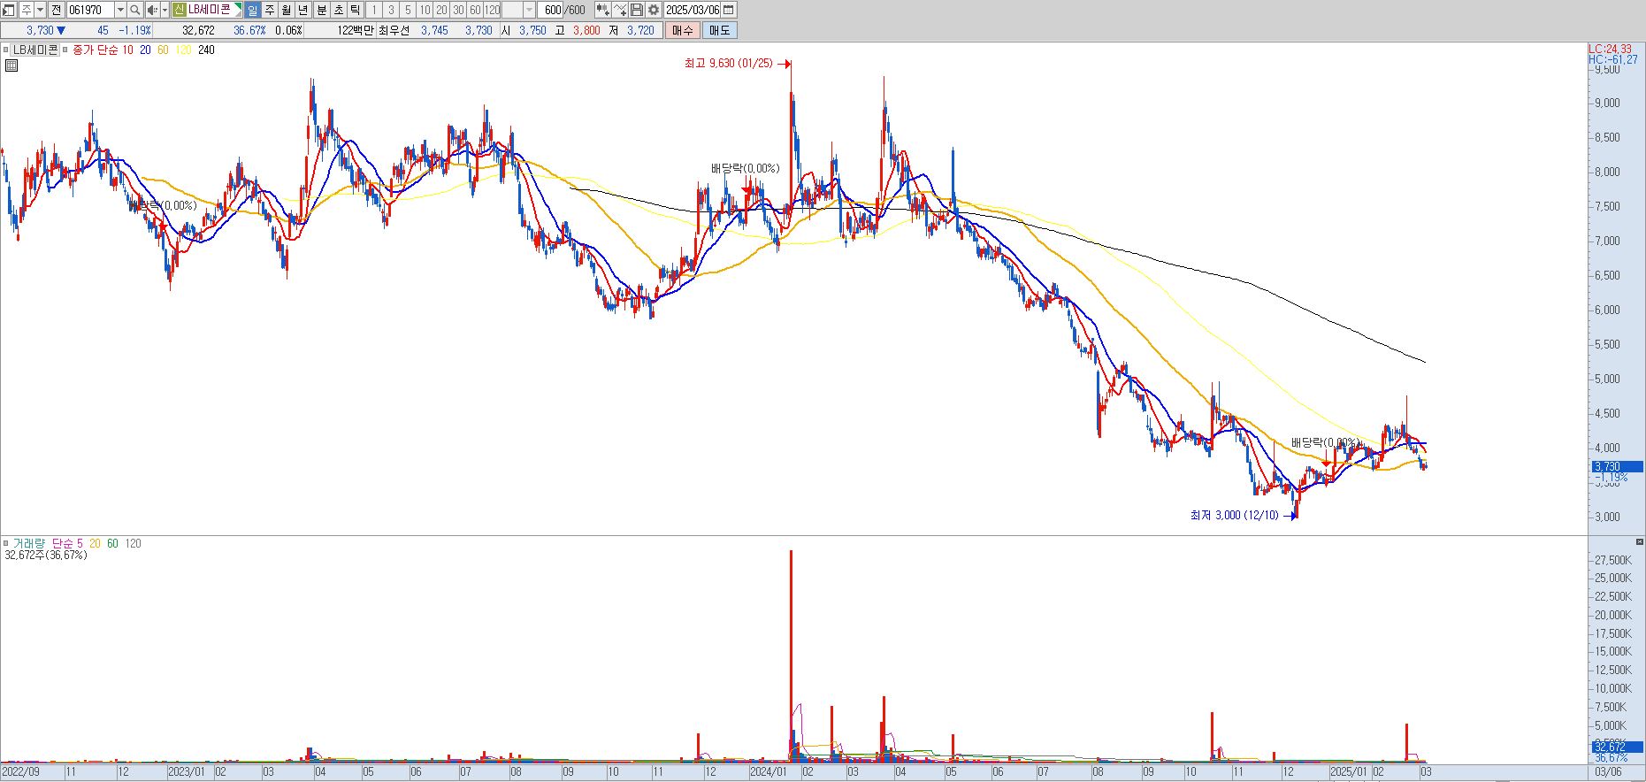Viewport: 1646px width, 782px height.
Task: Open the stock search magnifier
Action: [134, 10]
